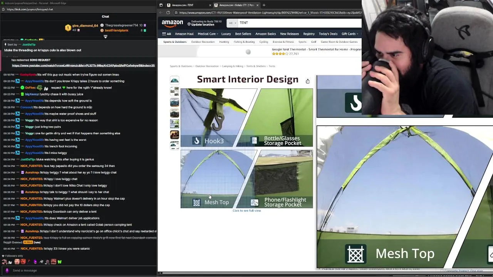Open Amazon Haul in nav bar
Viewport: 493px width, 277px height.
click(x=184, y=34)
